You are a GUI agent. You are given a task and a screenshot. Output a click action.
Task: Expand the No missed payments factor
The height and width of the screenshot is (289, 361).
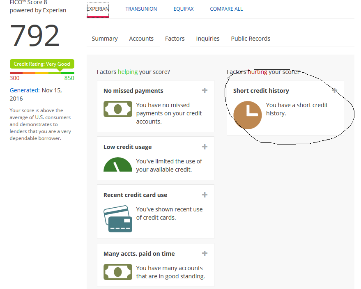pos(205,90)
